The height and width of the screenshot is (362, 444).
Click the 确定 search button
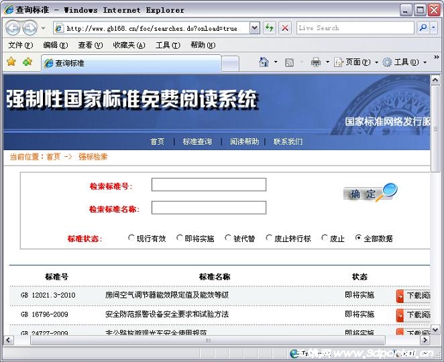370,193
